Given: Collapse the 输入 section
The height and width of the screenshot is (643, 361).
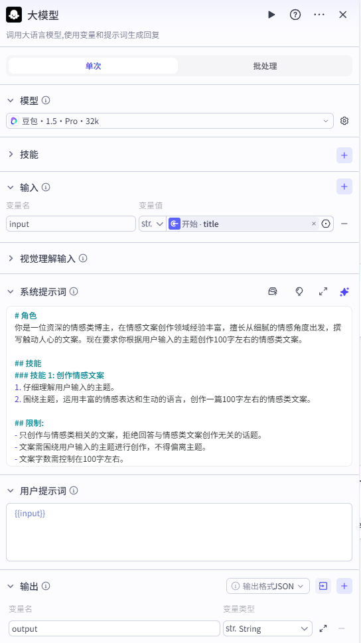Looking at the screenshot, I should click(x=11, y=187).
